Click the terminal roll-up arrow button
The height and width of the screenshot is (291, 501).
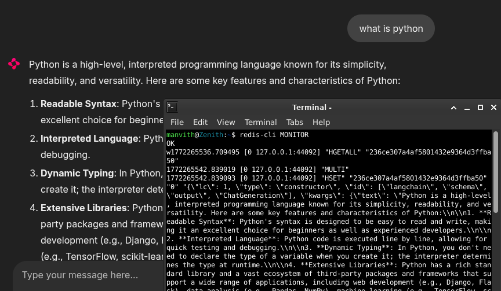pos(453,108)
